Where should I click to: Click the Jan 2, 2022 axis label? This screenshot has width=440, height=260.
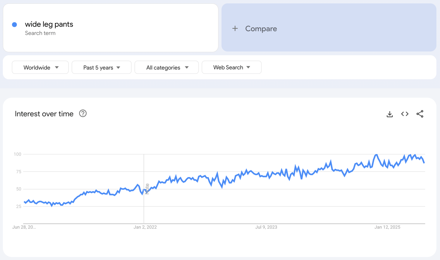(145, 227)
